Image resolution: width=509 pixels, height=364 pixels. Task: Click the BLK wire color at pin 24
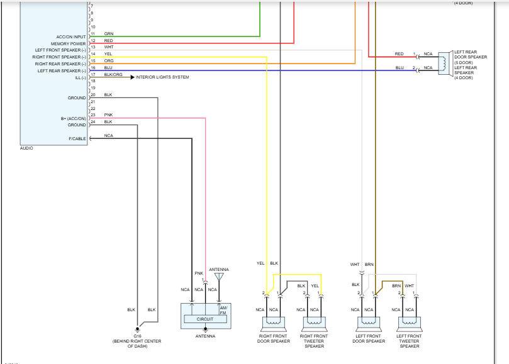coord(108,122)
